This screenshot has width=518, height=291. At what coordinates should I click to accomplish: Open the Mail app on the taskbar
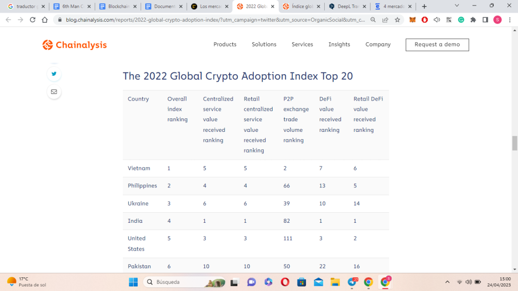click(x=319, y=282)
